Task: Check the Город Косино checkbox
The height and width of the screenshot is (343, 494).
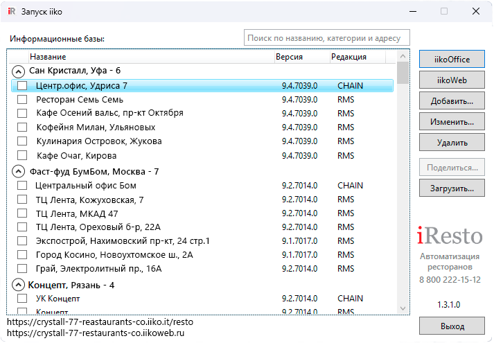Action: pos(22,254)
